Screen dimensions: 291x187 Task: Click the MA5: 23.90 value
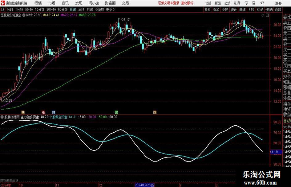tap(34, 15)
